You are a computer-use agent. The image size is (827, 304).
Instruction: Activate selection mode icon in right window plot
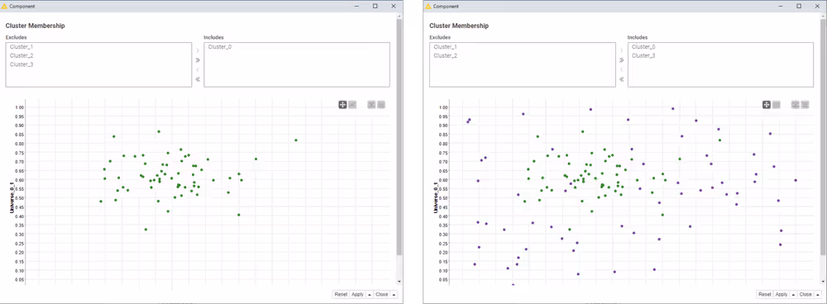[777, 105]
